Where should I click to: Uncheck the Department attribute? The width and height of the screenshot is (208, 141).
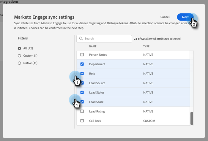coord(82,64)
